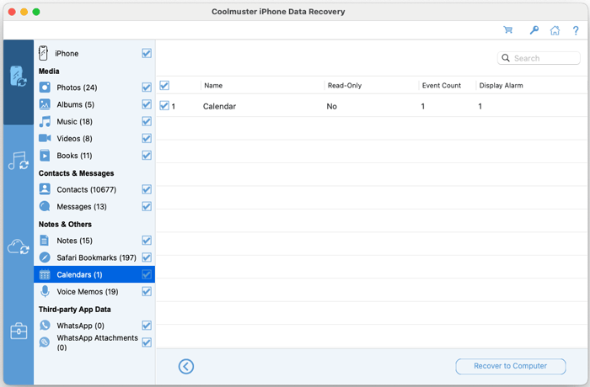Click the Recover to Computer button
590x387 pixels.
(x=510, y=366)
